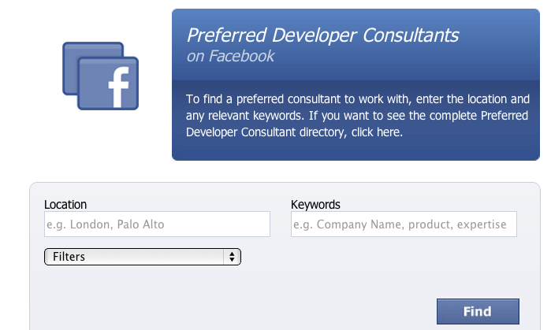
Task: Focus the Keywords input field
Action: pos(404,224)
